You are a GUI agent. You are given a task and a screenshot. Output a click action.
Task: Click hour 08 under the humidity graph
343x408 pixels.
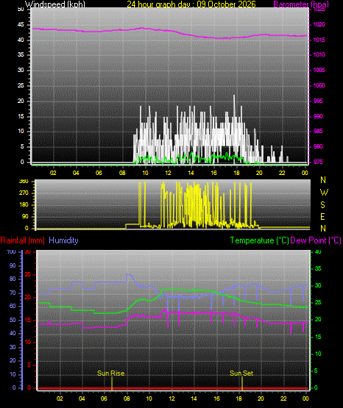coord(127,398)
